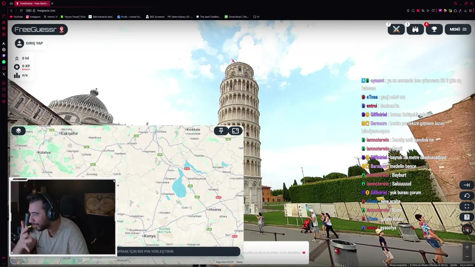Click the street view compass
This screenshot has height=267, width=475.
point(467,230)
